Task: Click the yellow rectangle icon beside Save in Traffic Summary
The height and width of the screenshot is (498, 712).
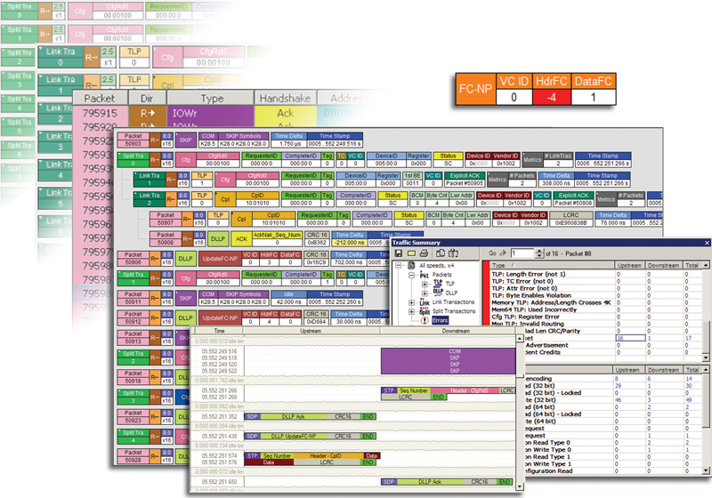Action: coord(411,253)
